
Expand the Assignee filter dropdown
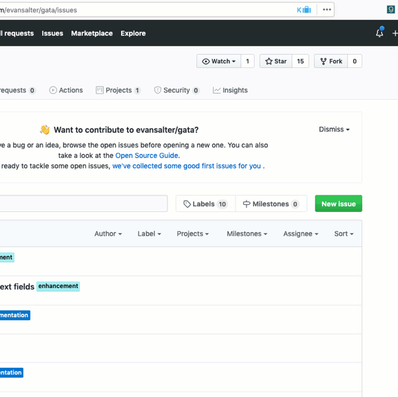tap(301, 234)
